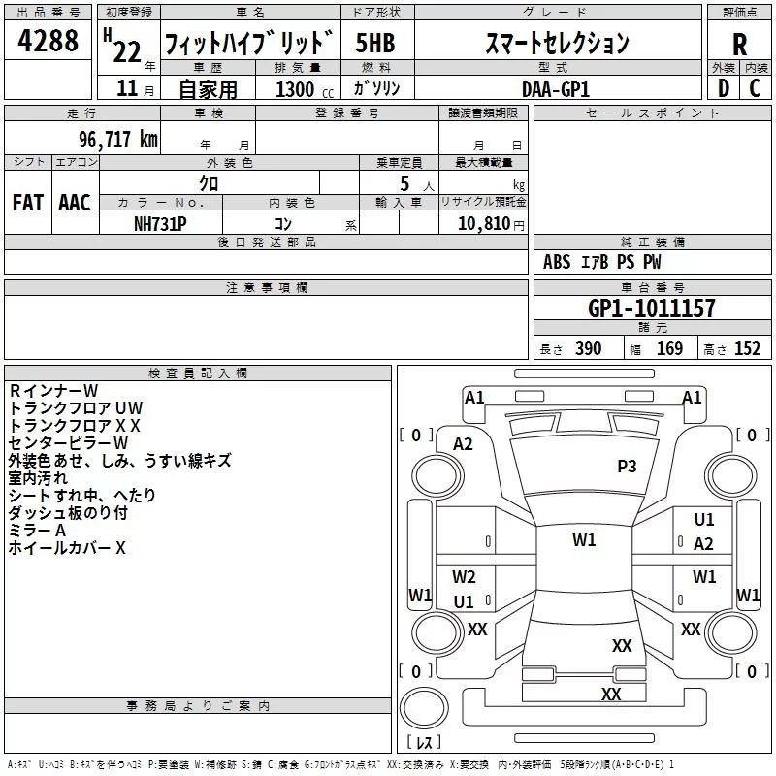Click the note ミラーA
Screen dimensions: 776x776
pyautogui.click(x=37, y=531)
